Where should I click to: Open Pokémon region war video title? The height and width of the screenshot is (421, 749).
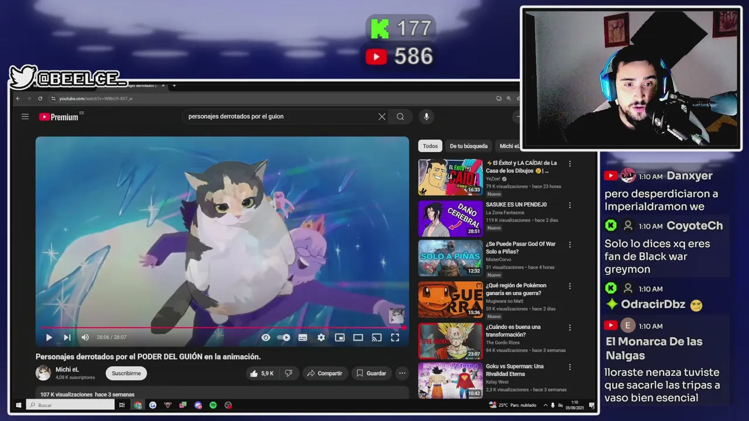point(517,289)
